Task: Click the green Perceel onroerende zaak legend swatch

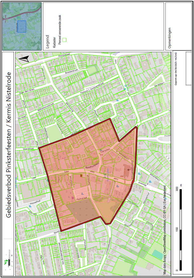Action: pyautogui.click(x=64, y=40)
